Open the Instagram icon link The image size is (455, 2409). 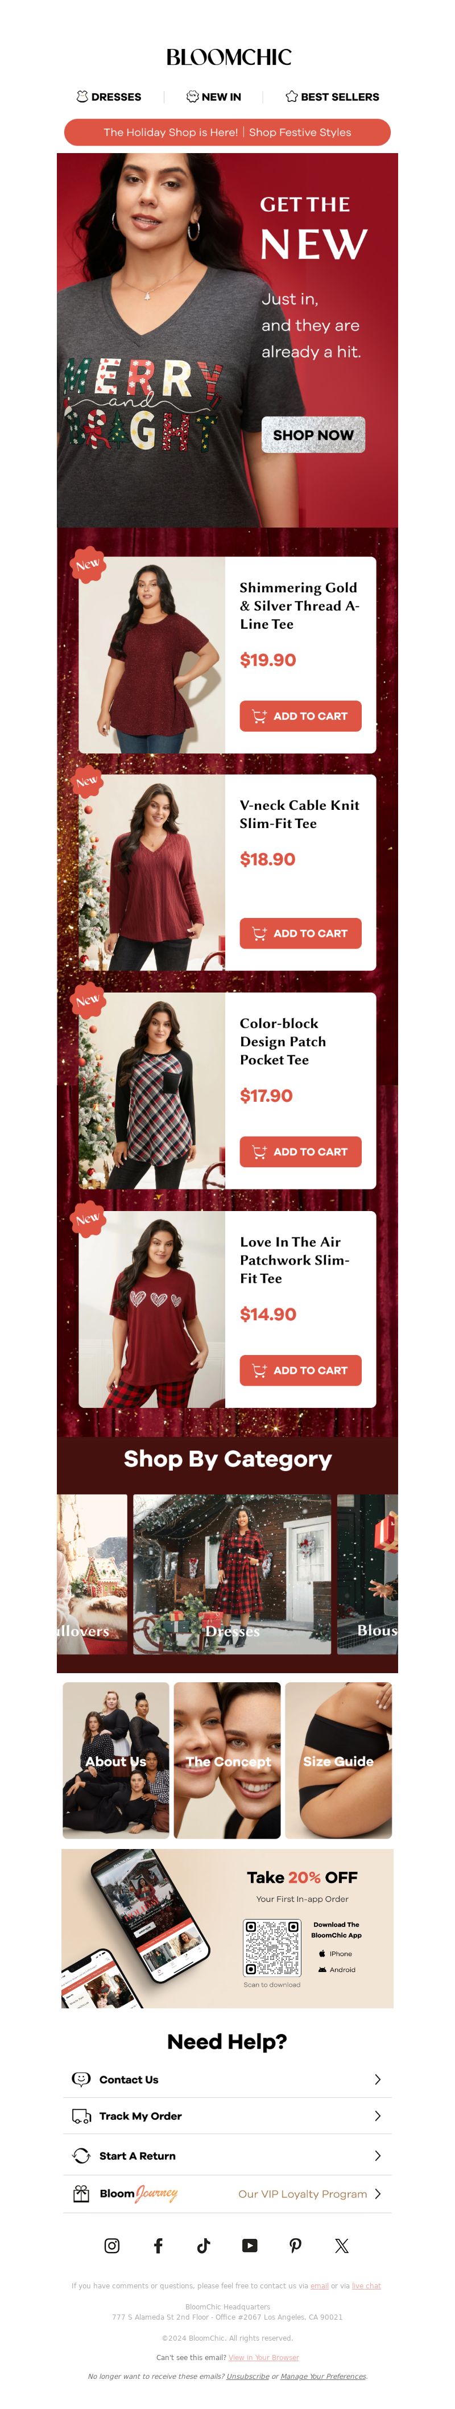tap(112, 2245)
